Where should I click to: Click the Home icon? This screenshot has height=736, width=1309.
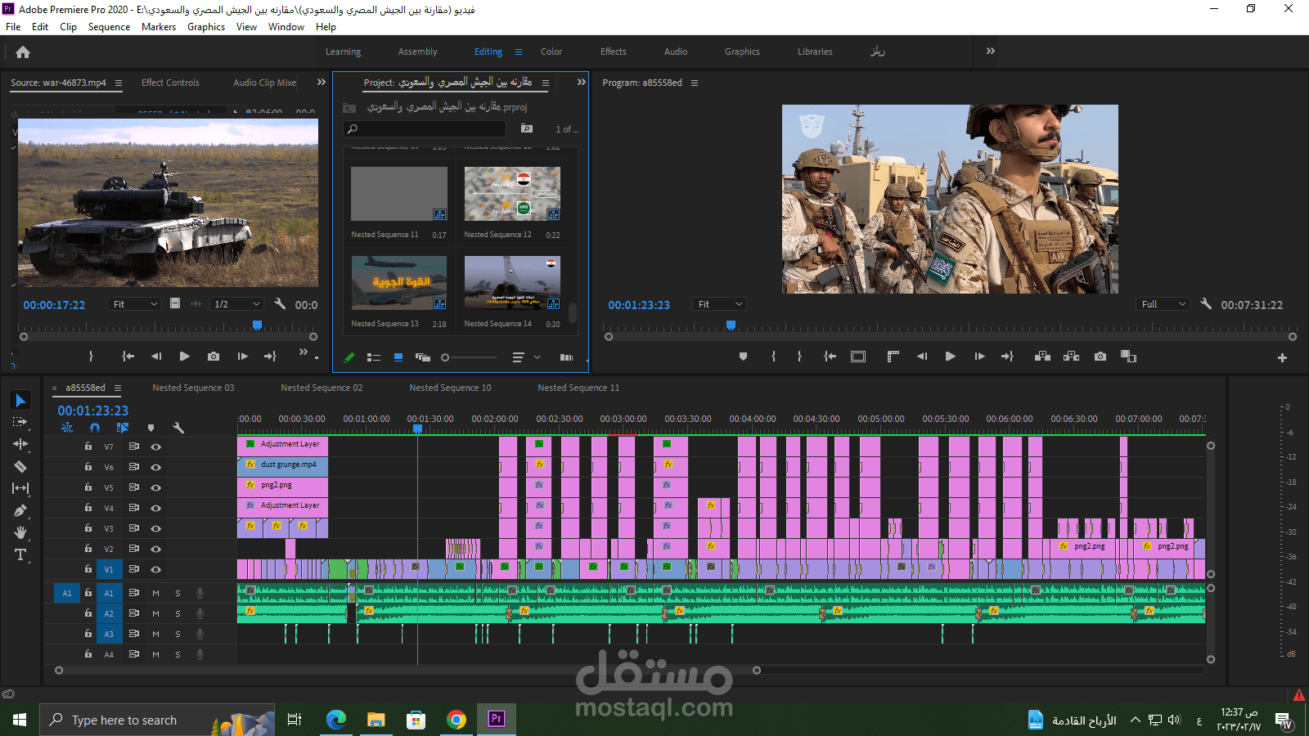[x=23, y=52]
